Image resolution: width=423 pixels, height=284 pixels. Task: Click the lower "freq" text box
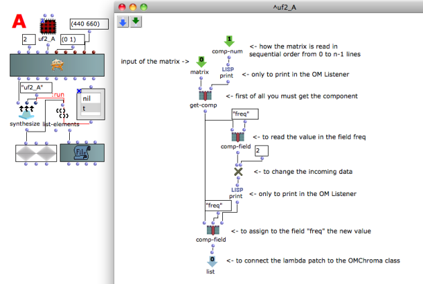pos(218,205)
